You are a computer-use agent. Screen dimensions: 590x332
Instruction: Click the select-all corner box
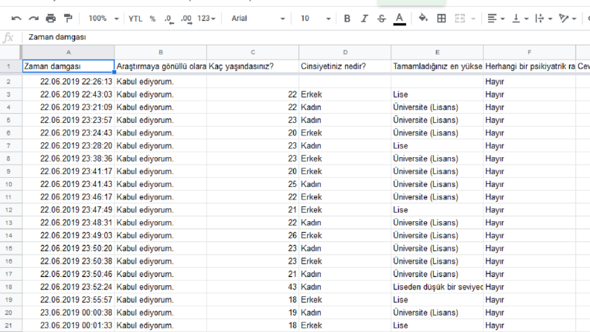(x=10, y=52)
